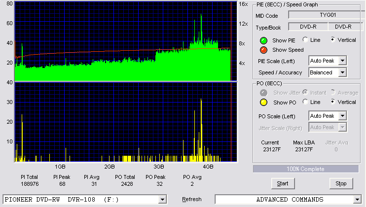The height and width of the screenshot is (207, 366).
Task: Click the 12x speed axis label
Action: click(244, 24)
